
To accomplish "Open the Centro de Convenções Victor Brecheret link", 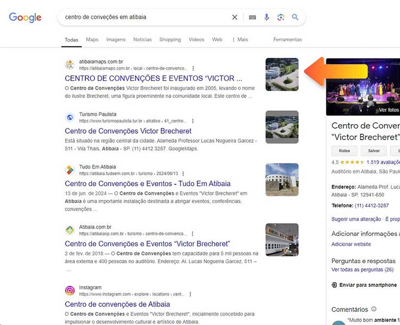I will (128, 131).
